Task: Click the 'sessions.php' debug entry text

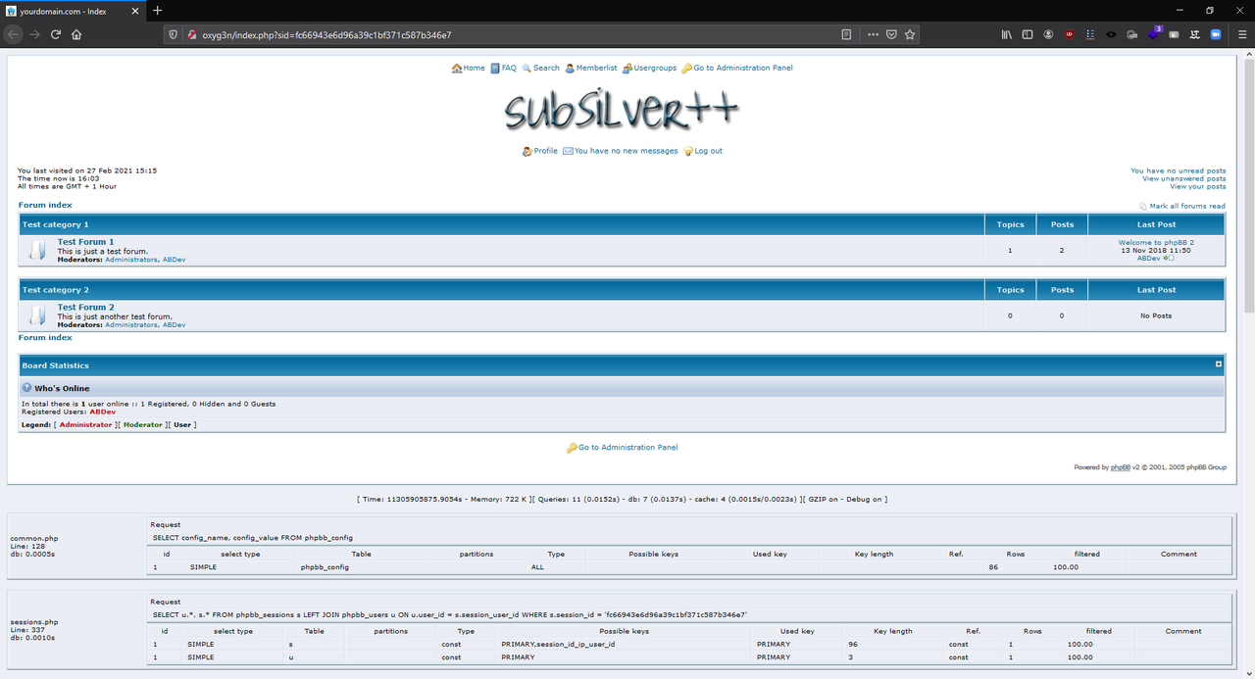Action: [34, 622]
